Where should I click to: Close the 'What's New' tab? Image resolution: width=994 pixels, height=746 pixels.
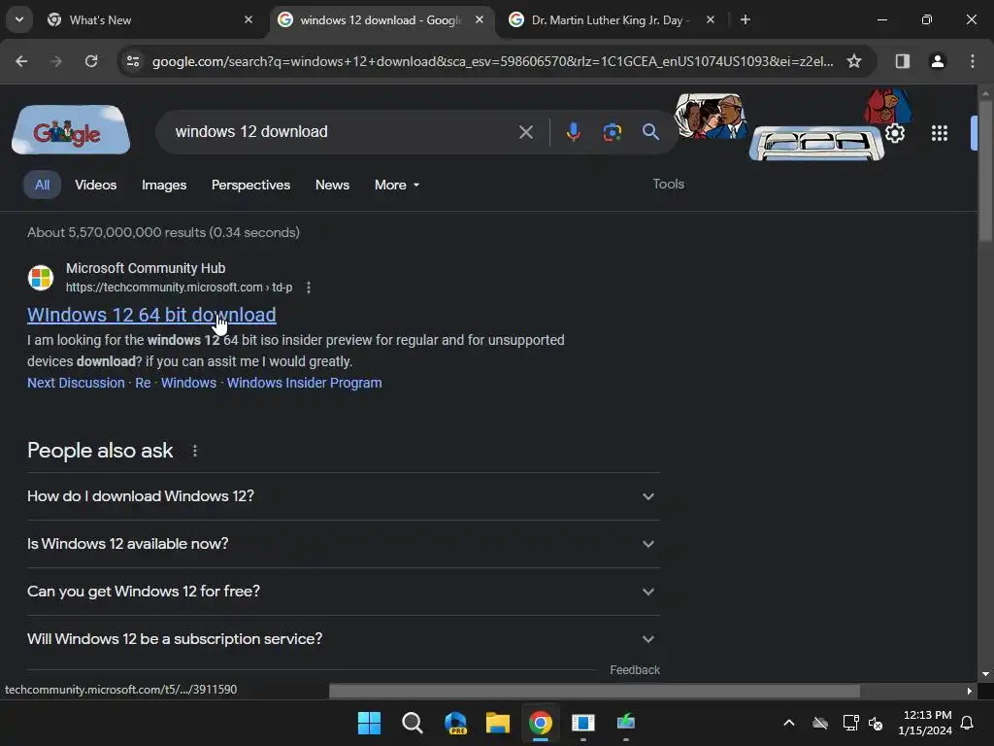pyautogui.click(x=248, y=19)
